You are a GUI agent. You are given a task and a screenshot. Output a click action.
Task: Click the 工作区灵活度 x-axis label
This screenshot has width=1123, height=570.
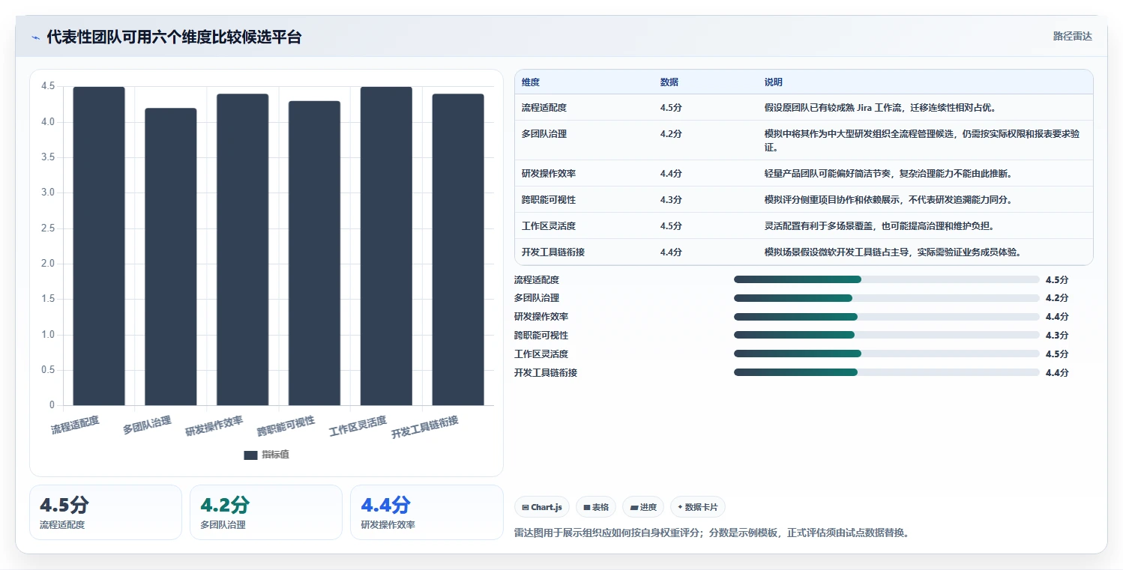[x=358, y=426]
